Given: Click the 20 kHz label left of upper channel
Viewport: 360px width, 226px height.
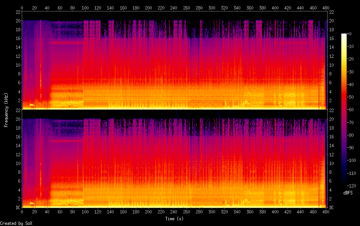Looking at the screenshot, I should coord(18,21).
